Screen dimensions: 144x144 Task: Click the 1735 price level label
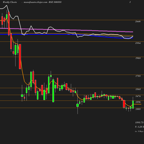138,76
